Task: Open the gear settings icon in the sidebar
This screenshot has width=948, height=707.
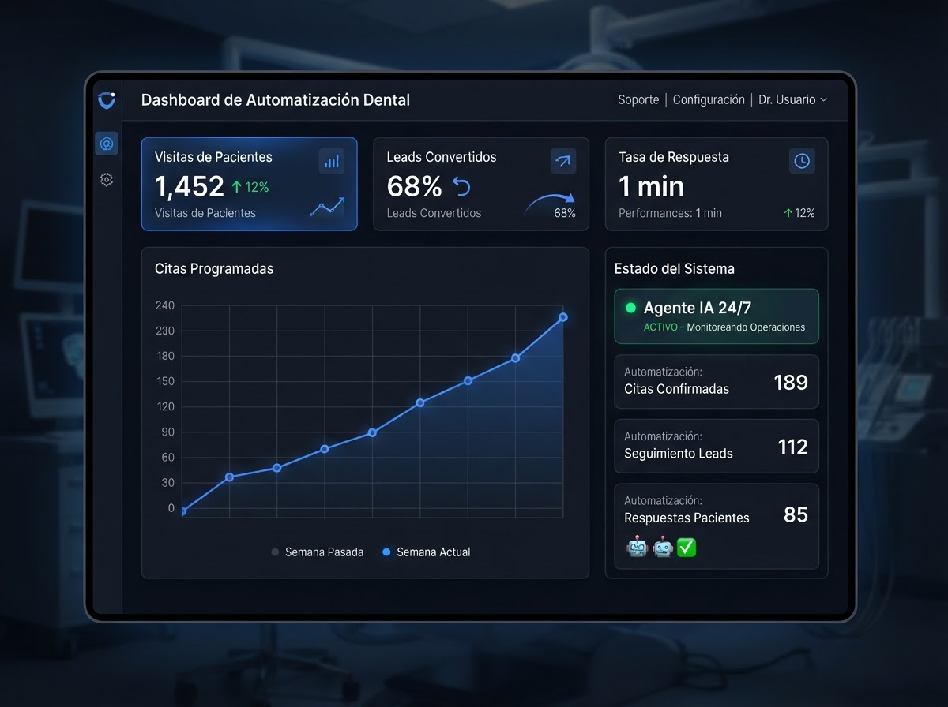Action: click(x=107, y=180)
